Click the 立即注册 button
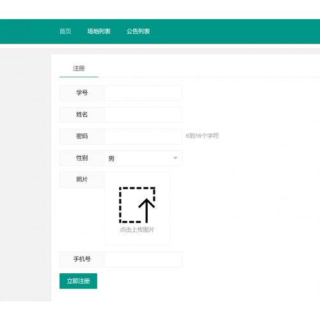 pos(78,281)
